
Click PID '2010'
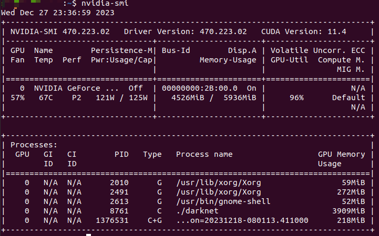tap(119, 183)
